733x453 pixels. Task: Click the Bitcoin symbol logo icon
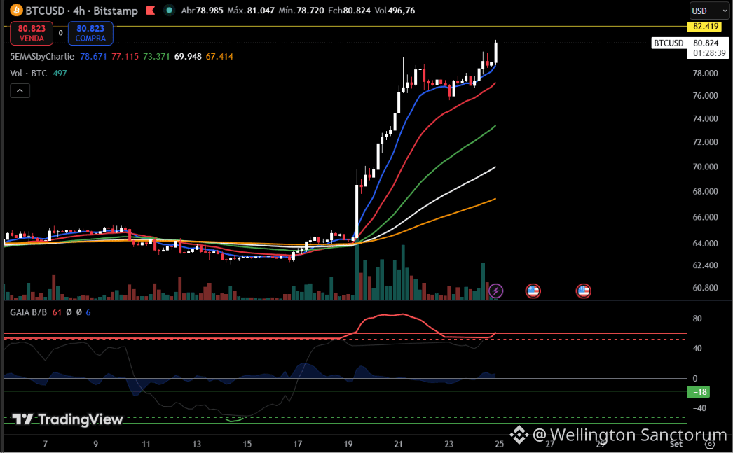click(x=16, y=10)
